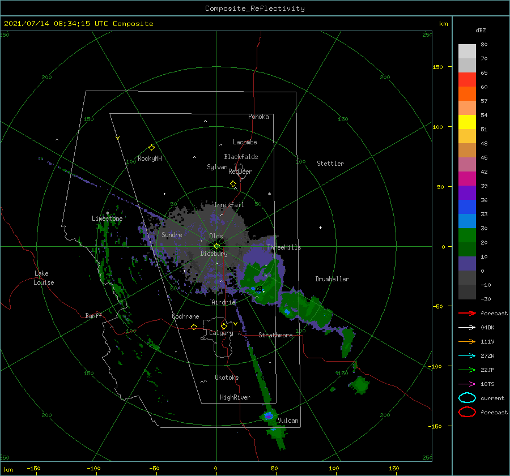The width and height of the screenshot is (510, 476).
Task: Click the dBZ legend heading
Action: click(x=481, y=30)
